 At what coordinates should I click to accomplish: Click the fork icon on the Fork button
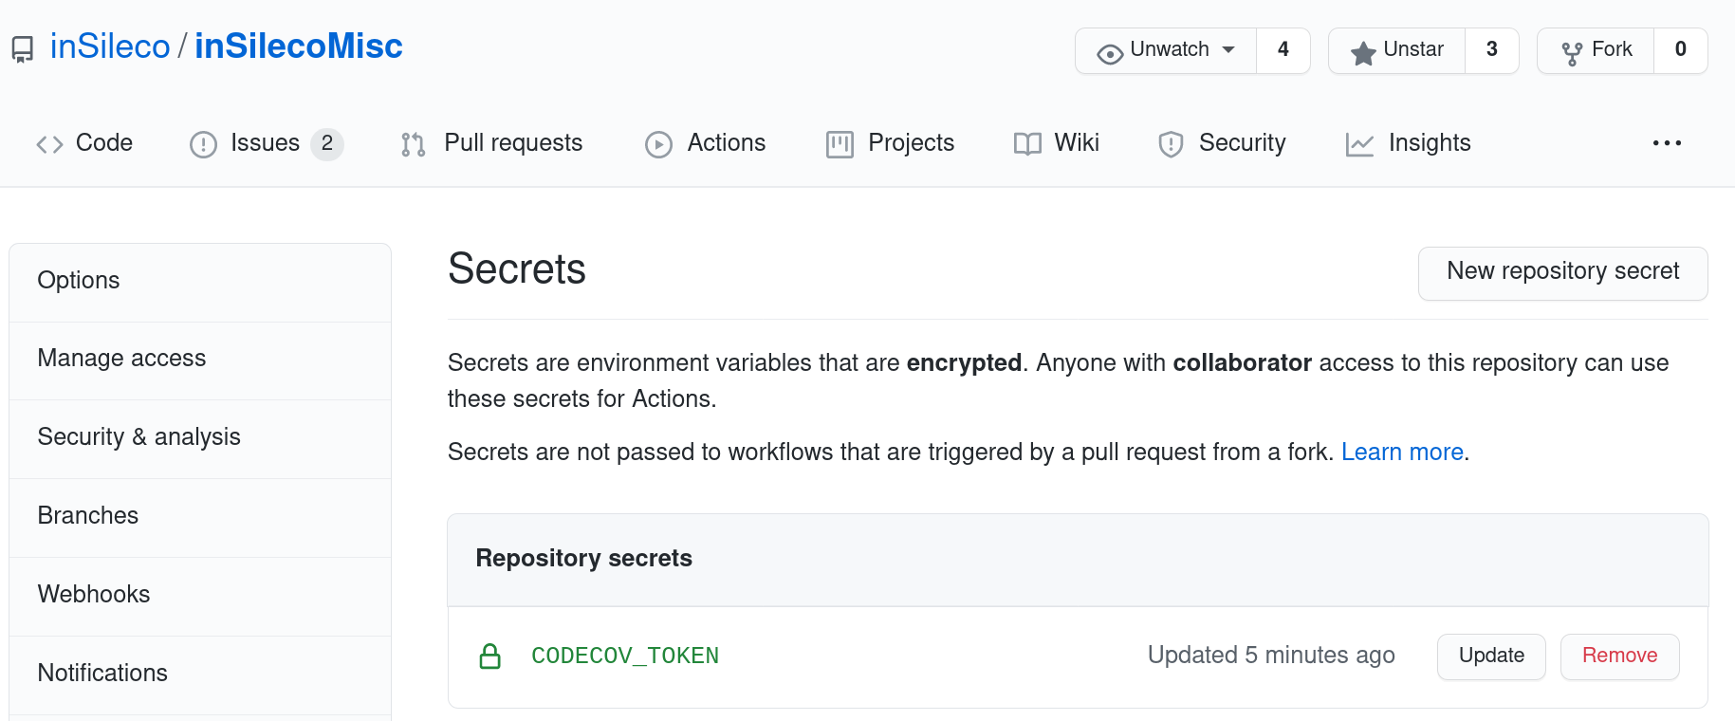click(x=1570, y=49)
